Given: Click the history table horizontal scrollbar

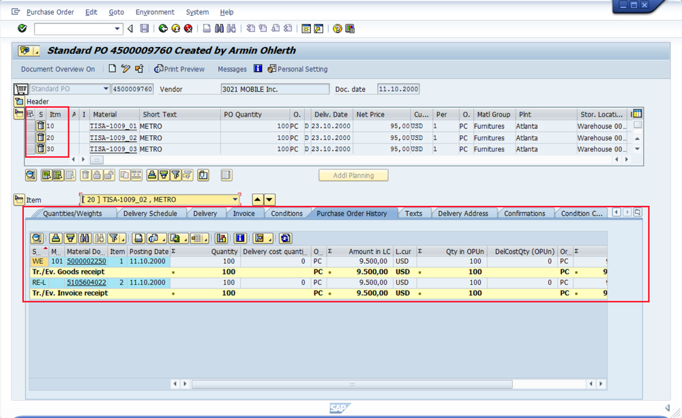Looking at the screenshot, I should tap(352, 384).
